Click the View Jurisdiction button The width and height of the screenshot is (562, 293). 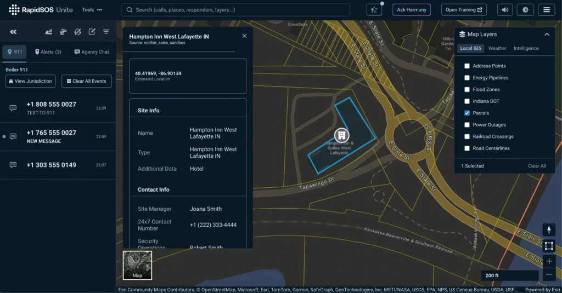[31, 81]
